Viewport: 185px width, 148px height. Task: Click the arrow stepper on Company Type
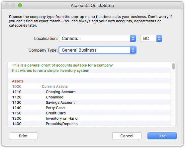(133, 50)
